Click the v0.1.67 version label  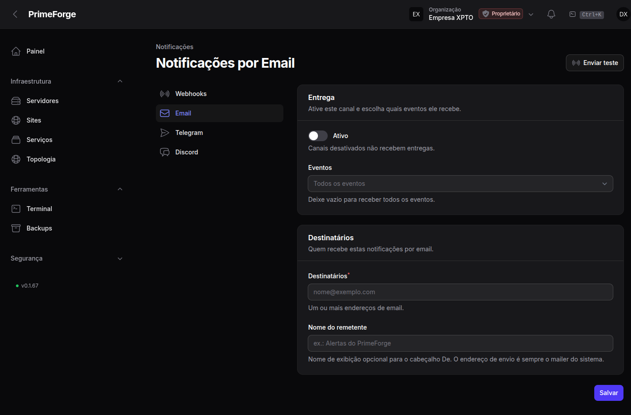point(30,286)
